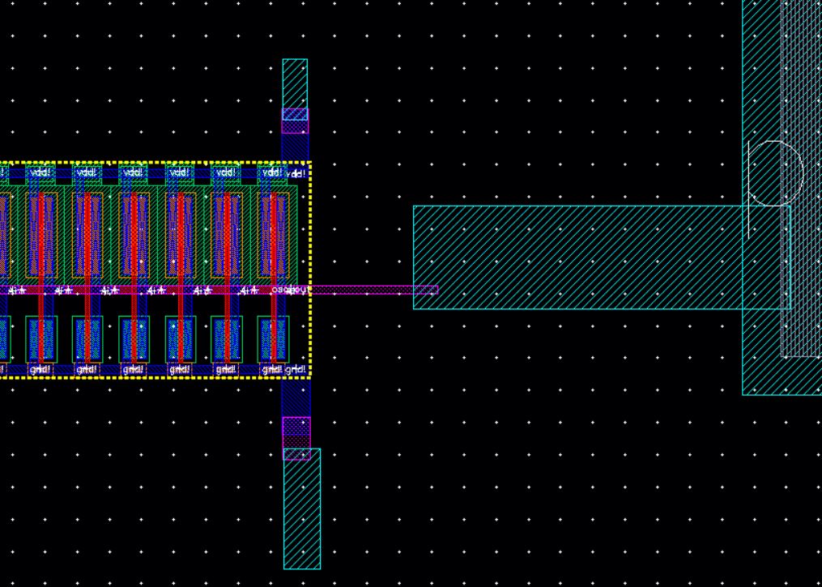This screenshot has height=587, width=822.
Task: Select the leftmost fully visible vdd! label
Action: click(39, 172)
